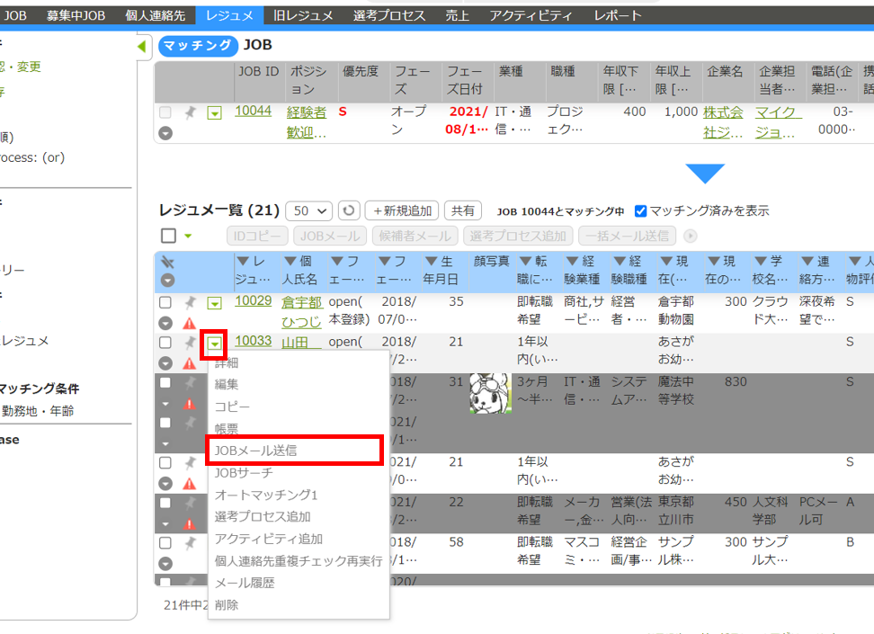The height and width of the screenshot is (634, 874).
Task: Open the green action dropdown on JOB 10044
Action: [214, 113]
